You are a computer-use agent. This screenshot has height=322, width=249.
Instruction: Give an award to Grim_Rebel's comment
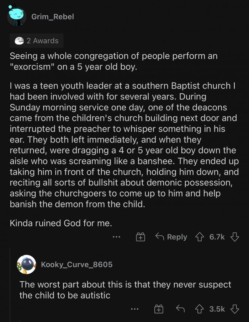(x=141, y=237)
